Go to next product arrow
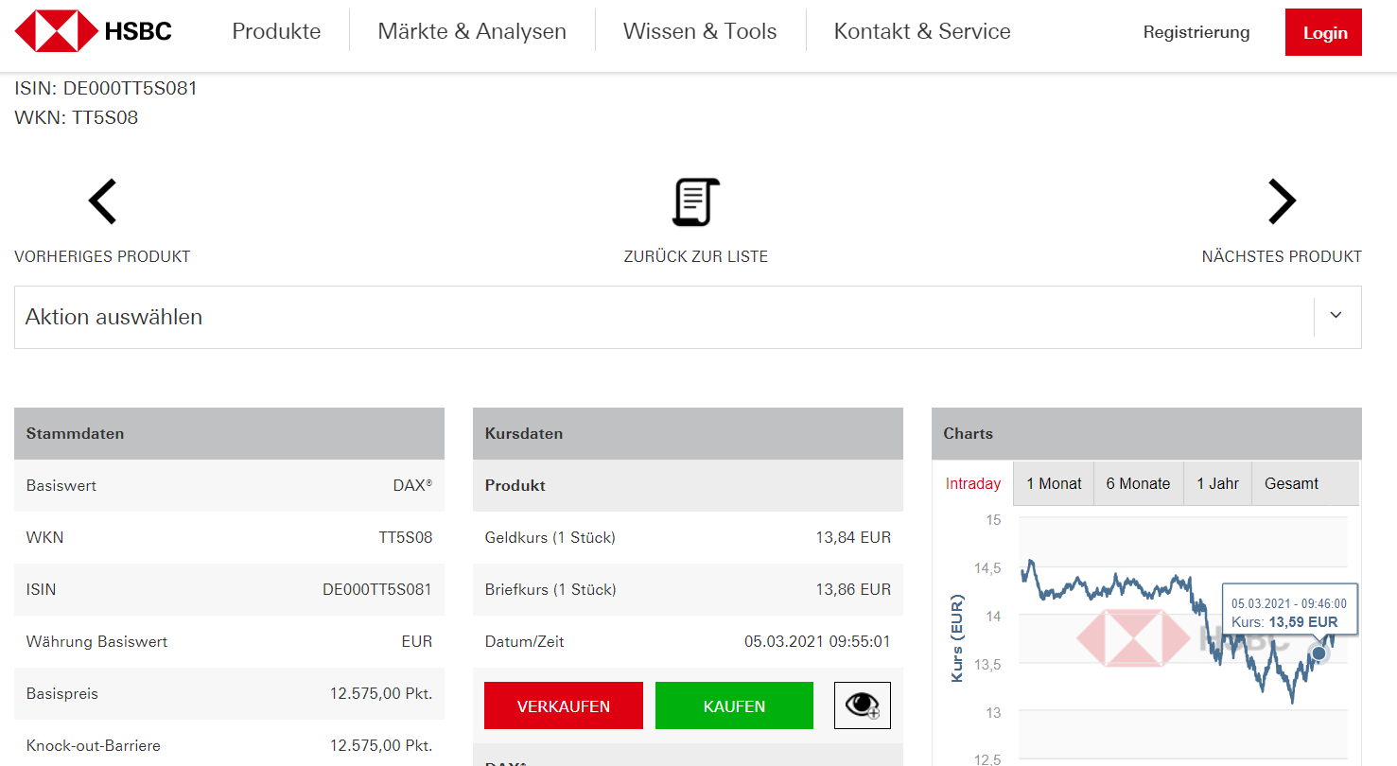1397x766 pixels. coord(1282,201)
